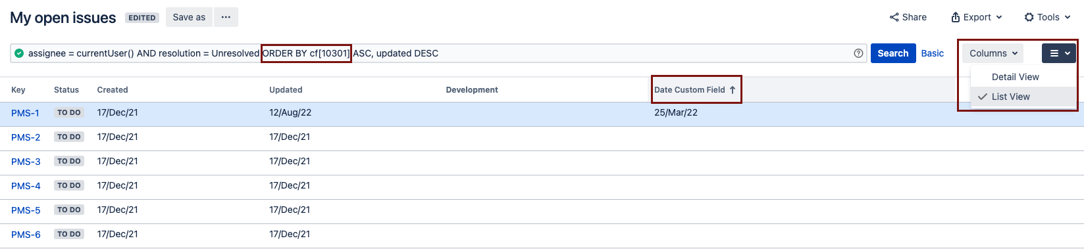Viewport: 1084px width, 251px height.
Task: Click the Development column header
Action: pyautogui.click(x=472, y=90)
